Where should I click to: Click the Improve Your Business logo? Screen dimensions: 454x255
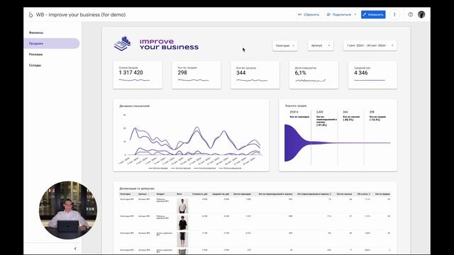click(x=156, y=44)
